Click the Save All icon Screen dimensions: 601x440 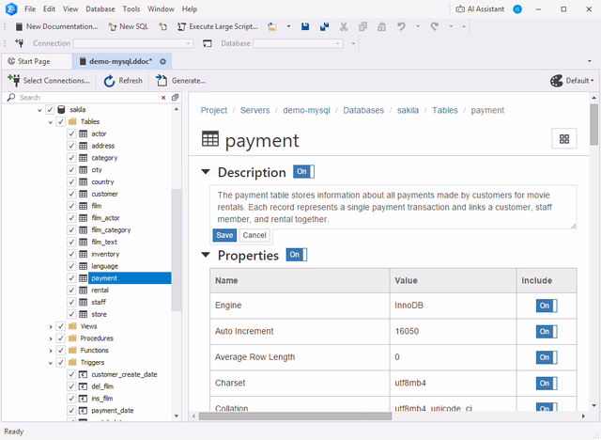324,26
